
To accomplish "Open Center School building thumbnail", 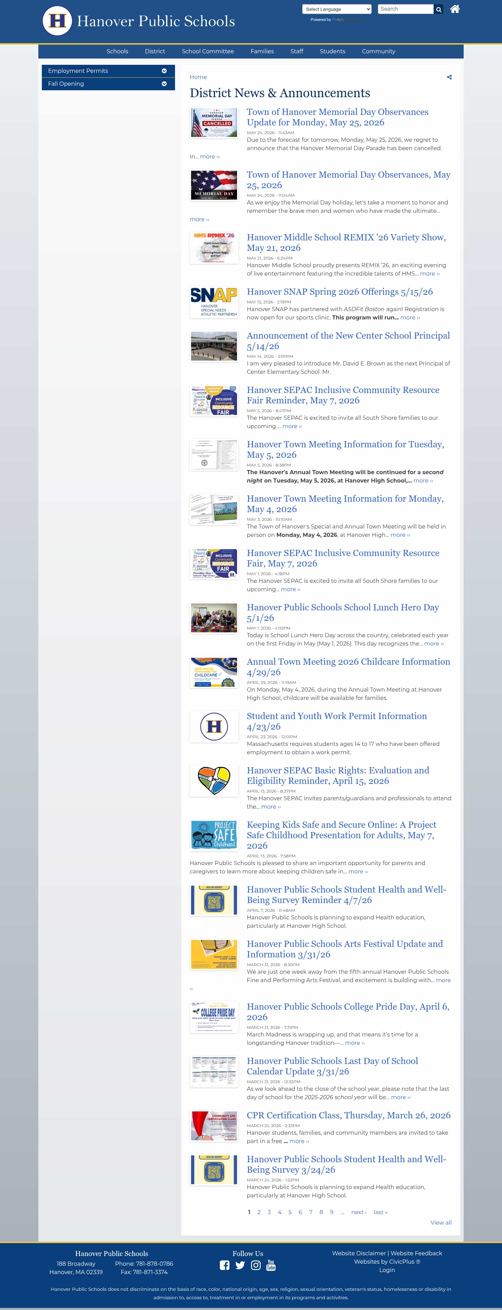I will tap(214, 346).
